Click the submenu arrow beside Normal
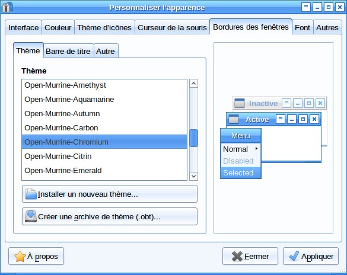 click(x=256, y=149)
